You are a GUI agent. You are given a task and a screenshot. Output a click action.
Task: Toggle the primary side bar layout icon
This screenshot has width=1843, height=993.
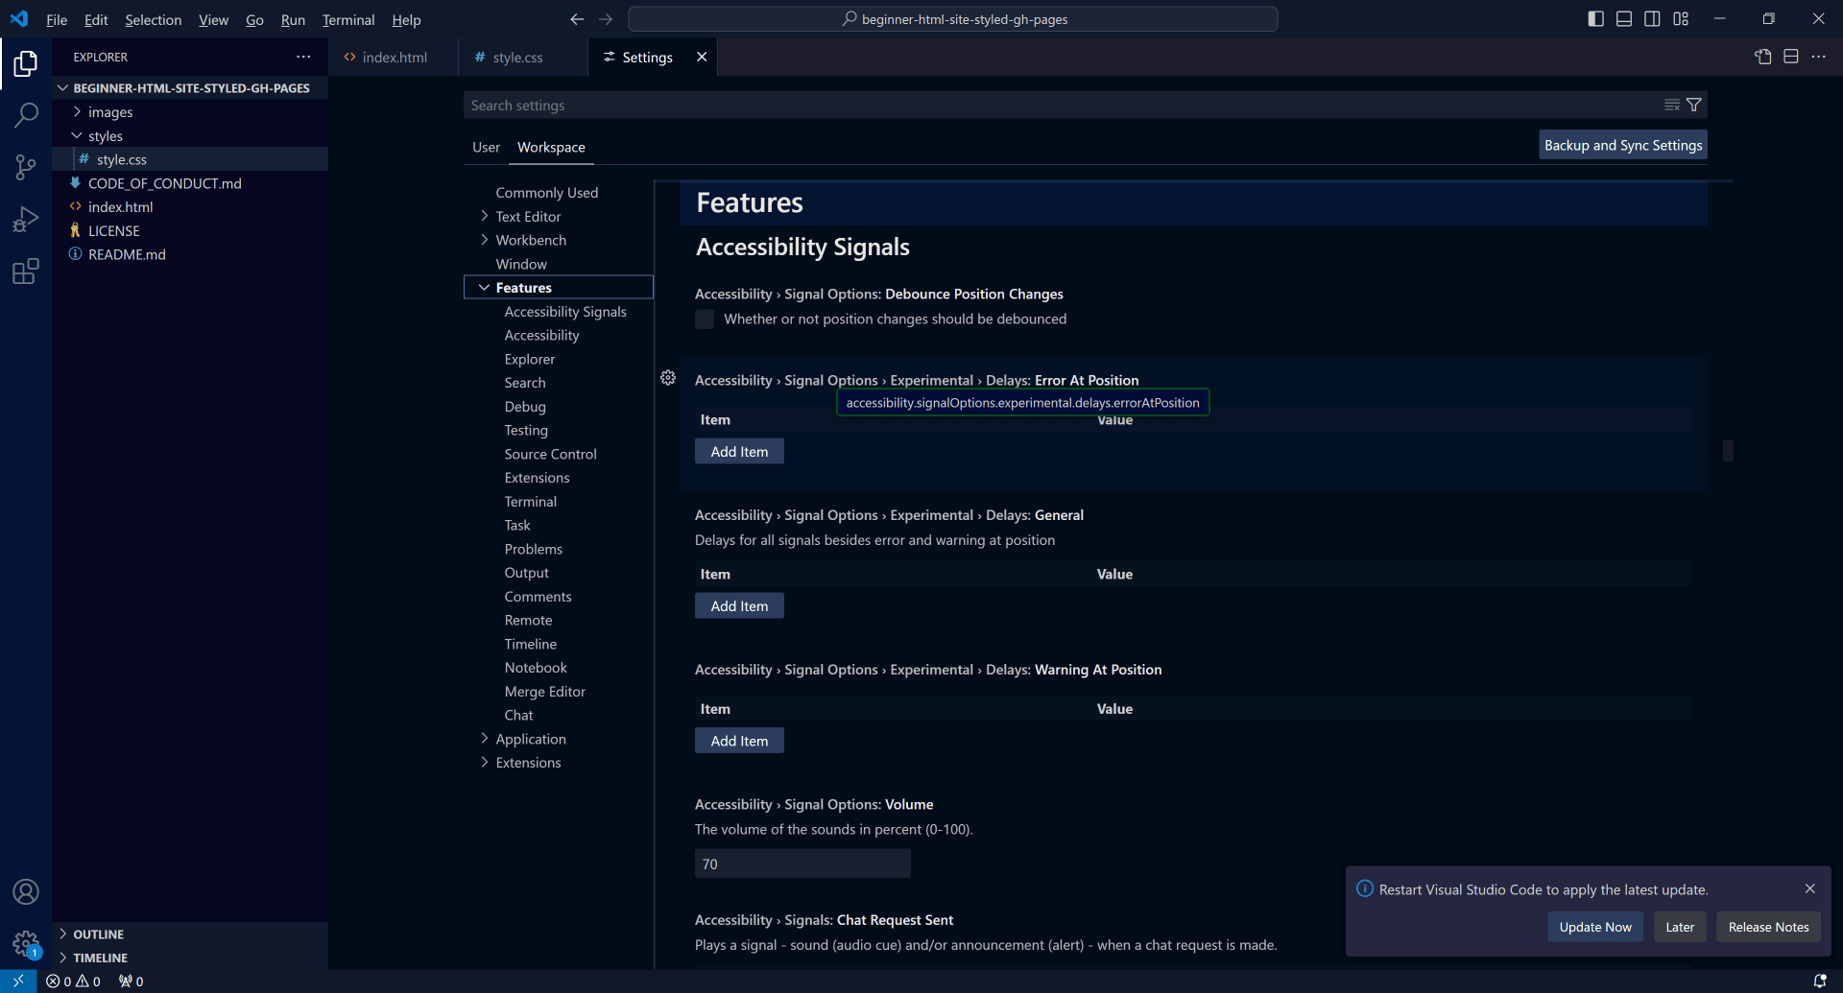(1595, 19)
